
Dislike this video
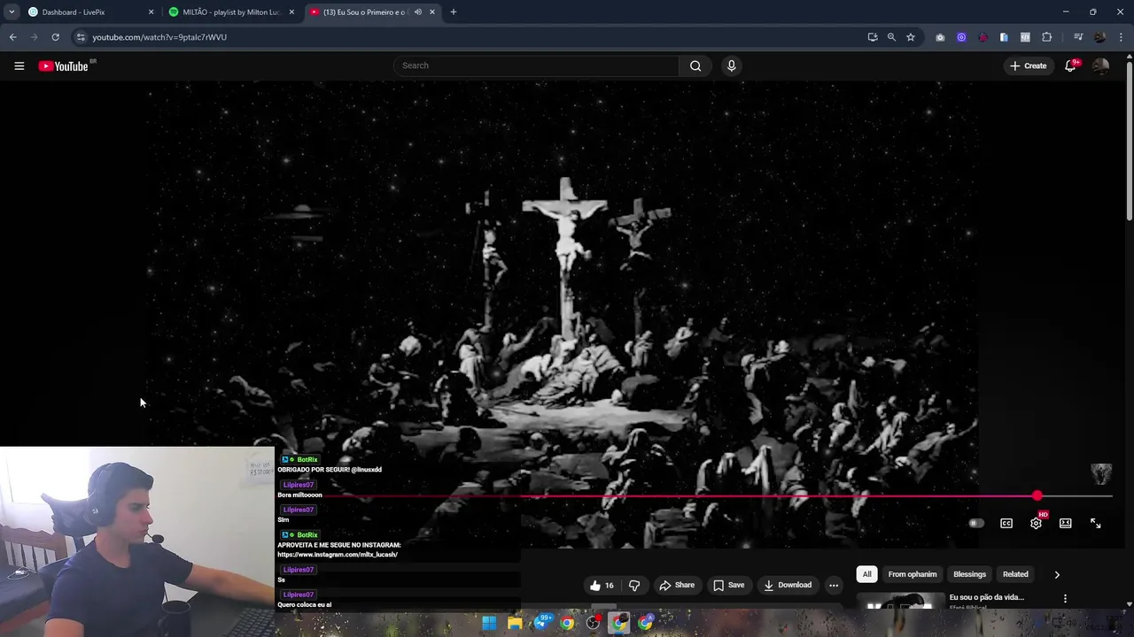(634, 585)
